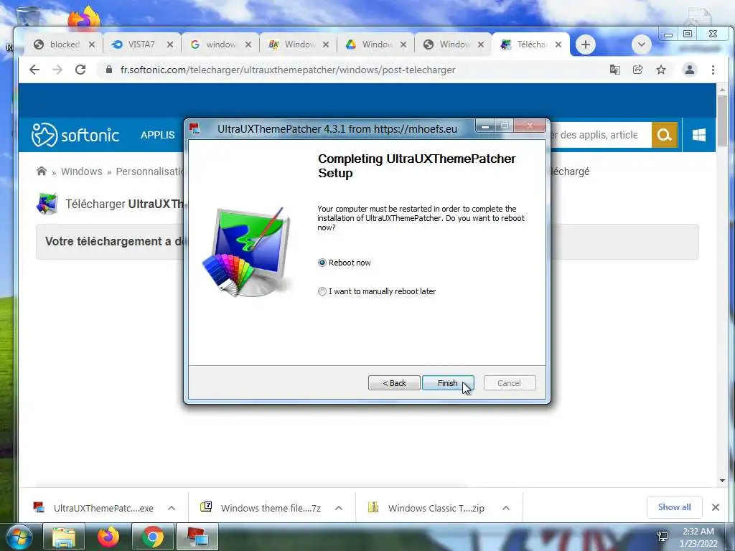This screenshot has height=551, width=735.
Task: Click Chrome's forward navigation arrow
Action: coord(57,70)
